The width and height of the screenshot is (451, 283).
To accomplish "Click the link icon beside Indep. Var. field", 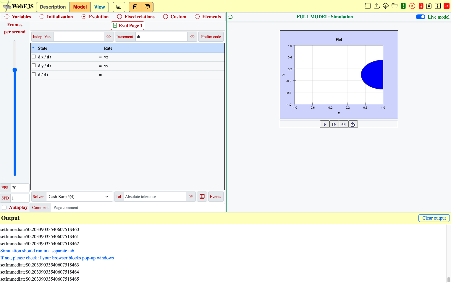I will (109, 37).
